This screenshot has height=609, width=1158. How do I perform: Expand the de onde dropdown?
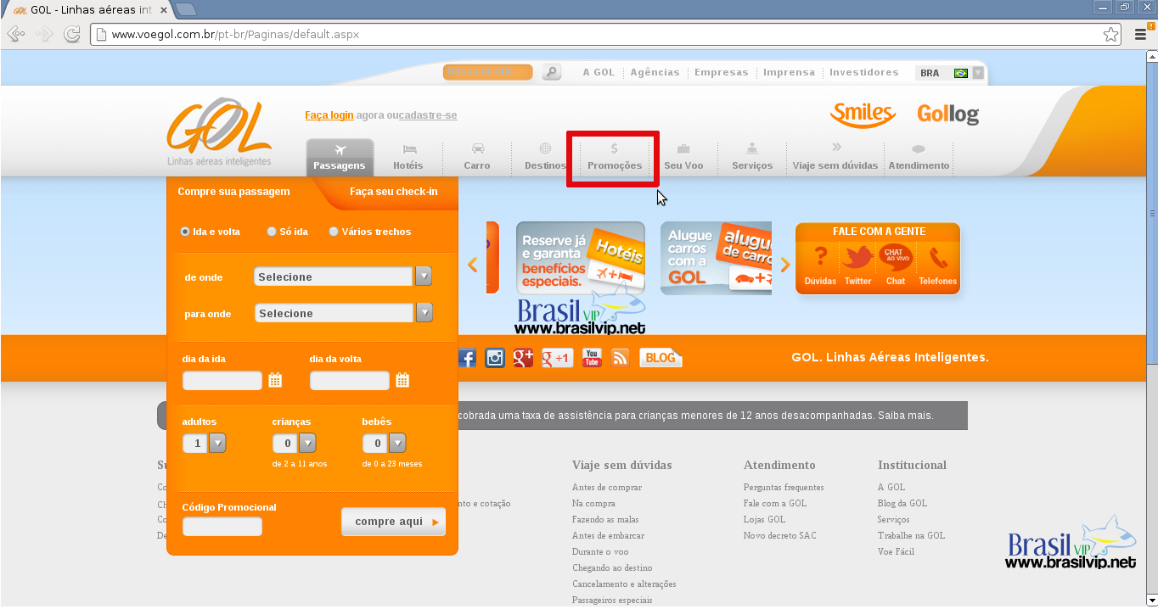pos(423,277)
